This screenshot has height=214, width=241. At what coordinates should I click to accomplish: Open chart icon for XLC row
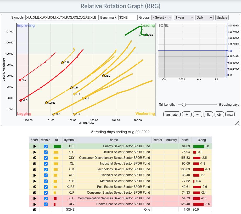click(34, 198)
